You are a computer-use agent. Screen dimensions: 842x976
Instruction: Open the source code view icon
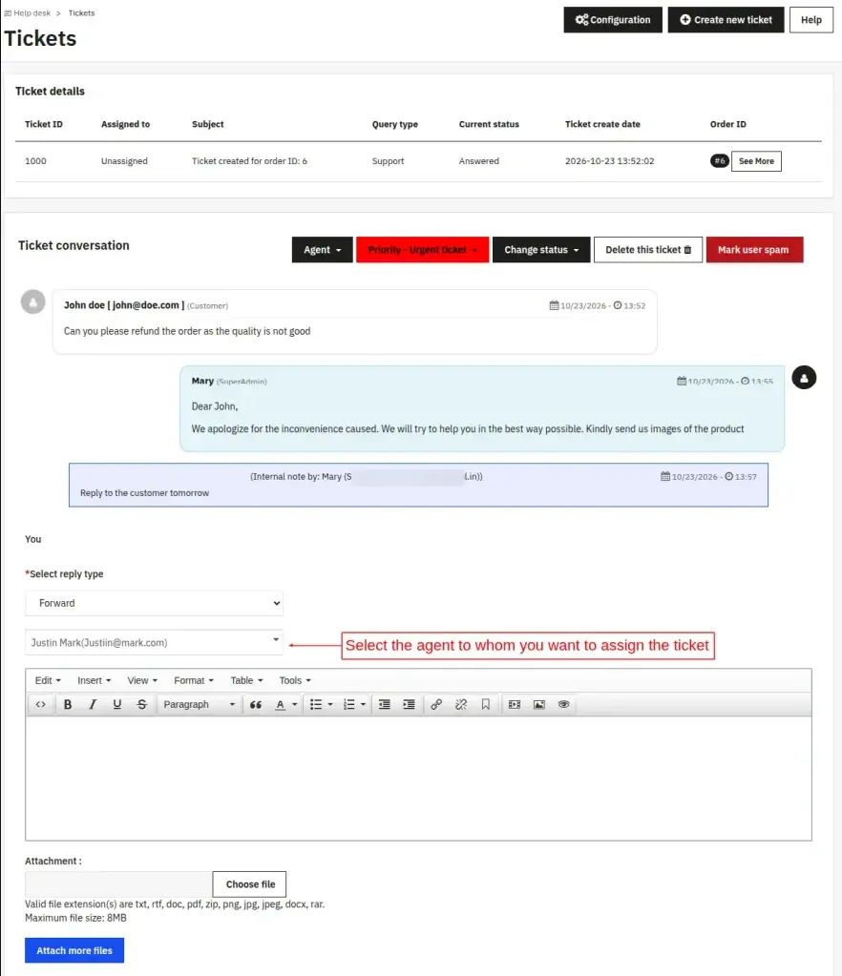[x=40, y=704]
